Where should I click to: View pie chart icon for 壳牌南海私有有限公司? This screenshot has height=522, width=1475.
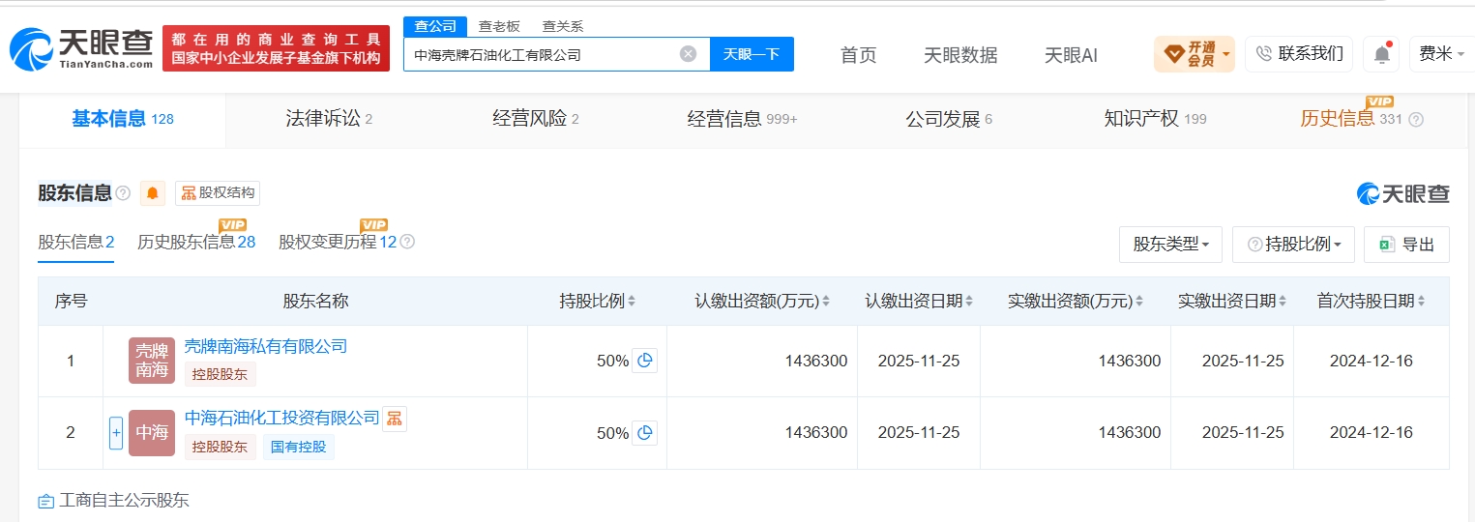(644, 361)
